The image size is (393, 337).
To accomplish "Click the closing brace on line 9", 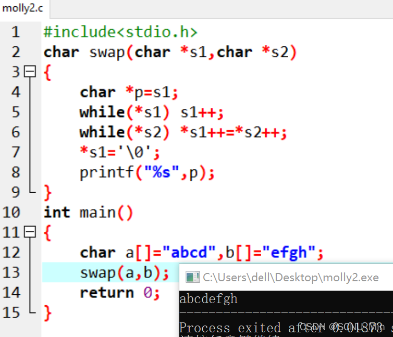I will click(47, 193).
